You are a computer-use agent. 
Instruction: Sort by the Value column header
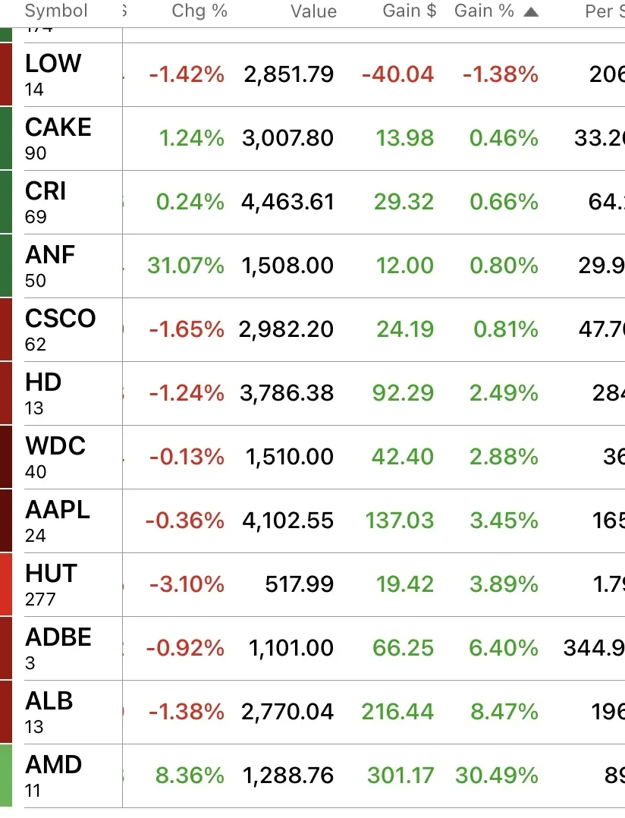[x=314, y=11]
